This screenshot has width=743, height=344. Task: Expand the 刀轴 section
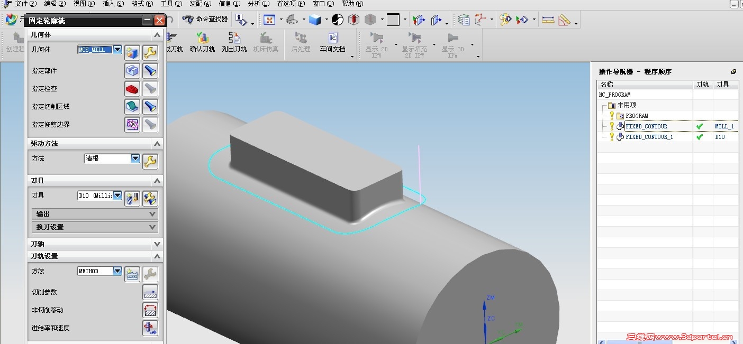pyautogui.click(x=95, y=244)
